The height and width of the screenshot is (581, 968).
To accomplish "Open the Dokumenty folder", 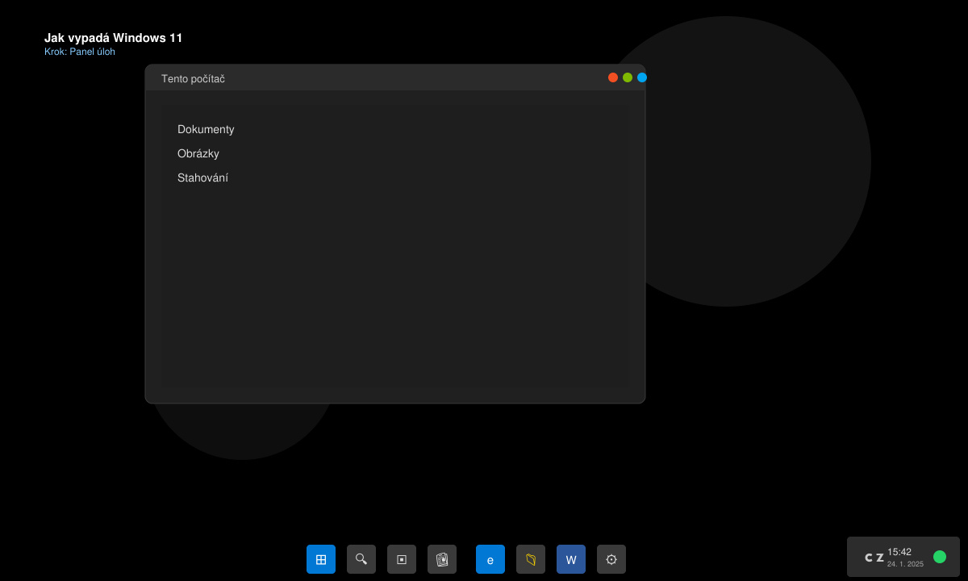I will (206, 129).
